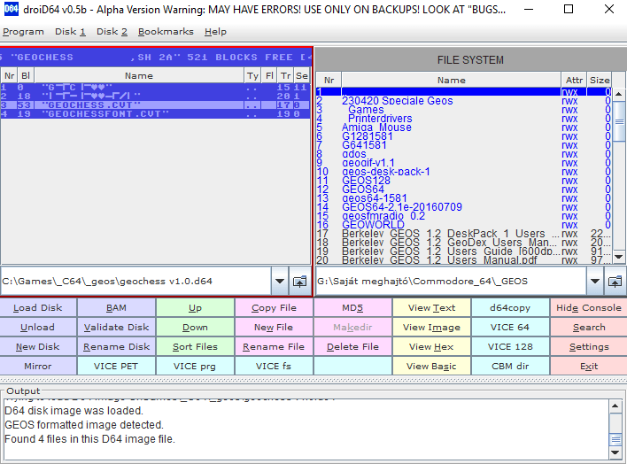Click the Validate Disk button
The image size is (627, 464).
(x=116, y=327)
